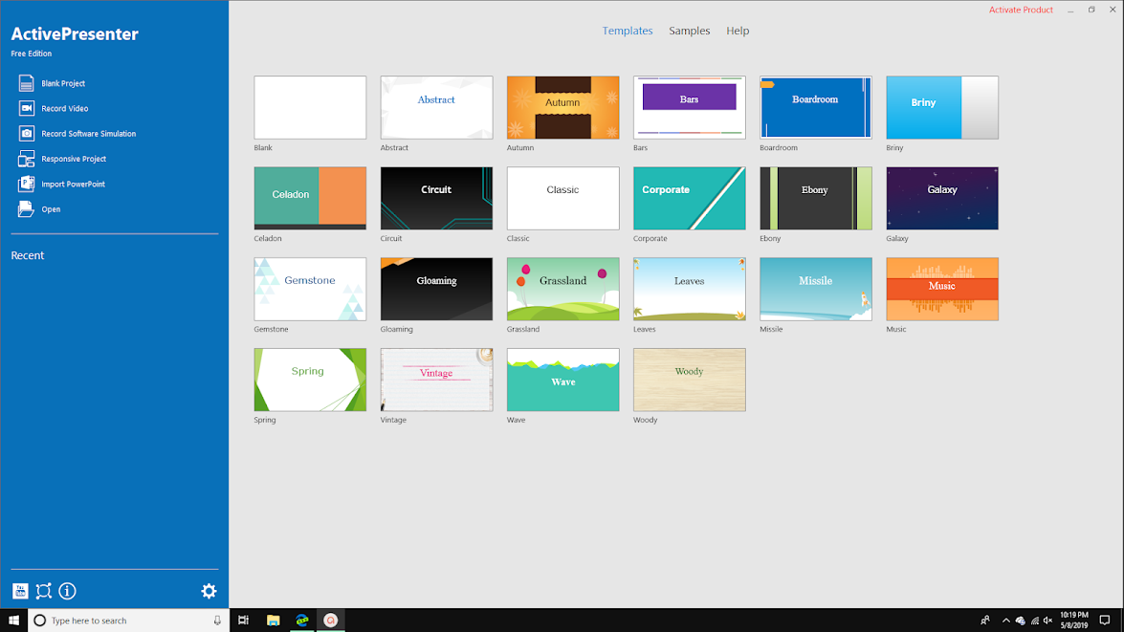Viewport: 1124px width, 632px height.
Task: Select the Corporate template thumbnail
Action: (689, 198)
